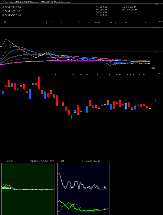163x215 pixels.
Task: Click the 'Pre L: 5.56' low value
Action: [x=101, y=12]
